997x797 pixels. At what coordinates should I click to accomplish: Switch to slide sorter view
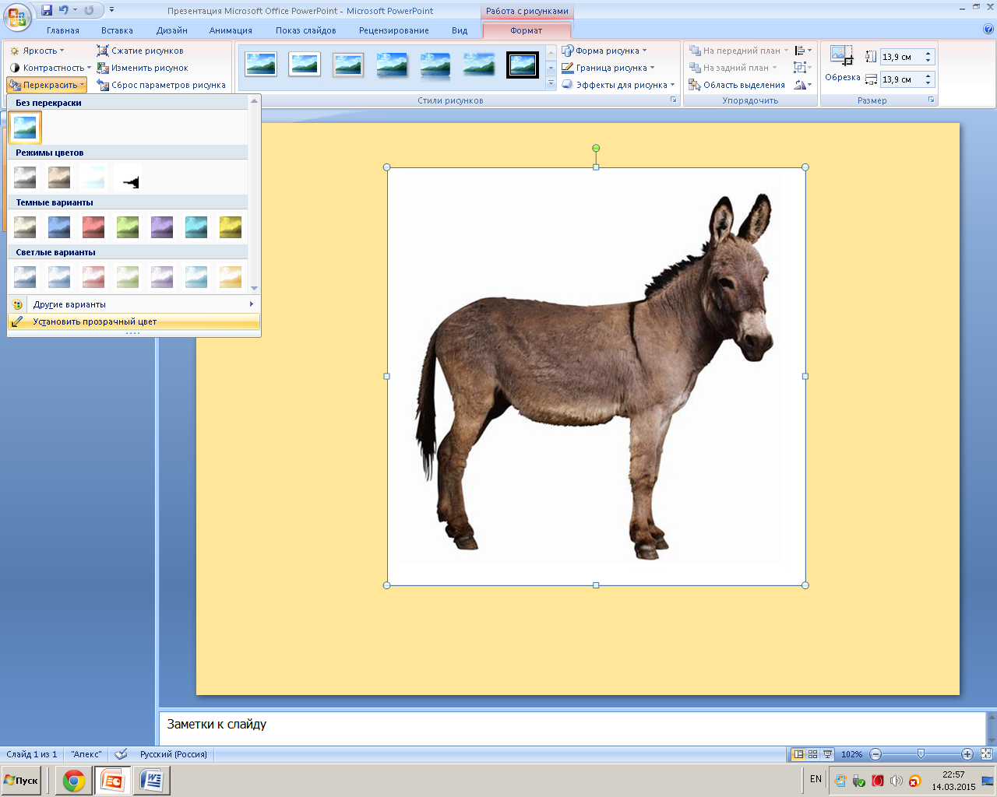click(813, 754)
